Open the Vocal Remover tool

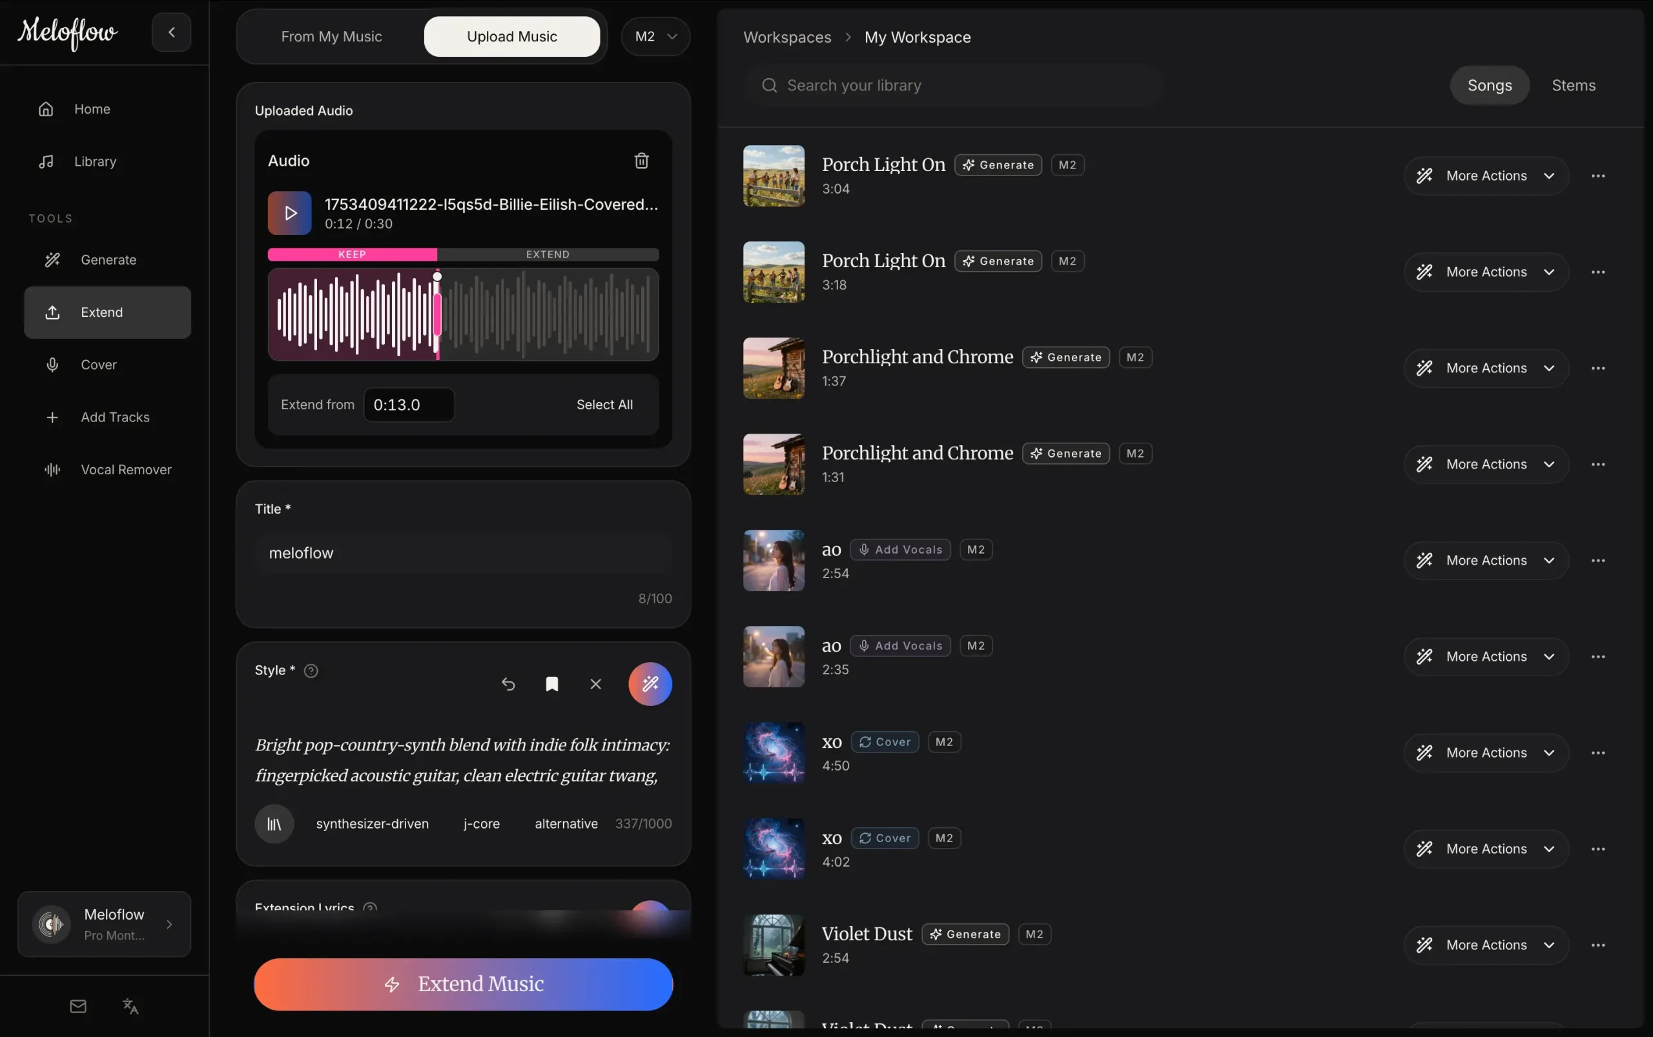(107, 470)
